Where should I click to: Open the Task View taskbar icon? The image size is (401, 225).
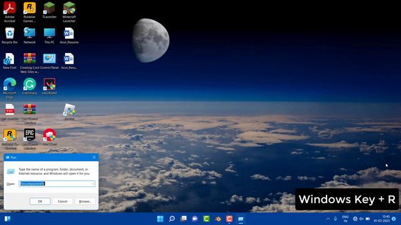click(184, 219)
